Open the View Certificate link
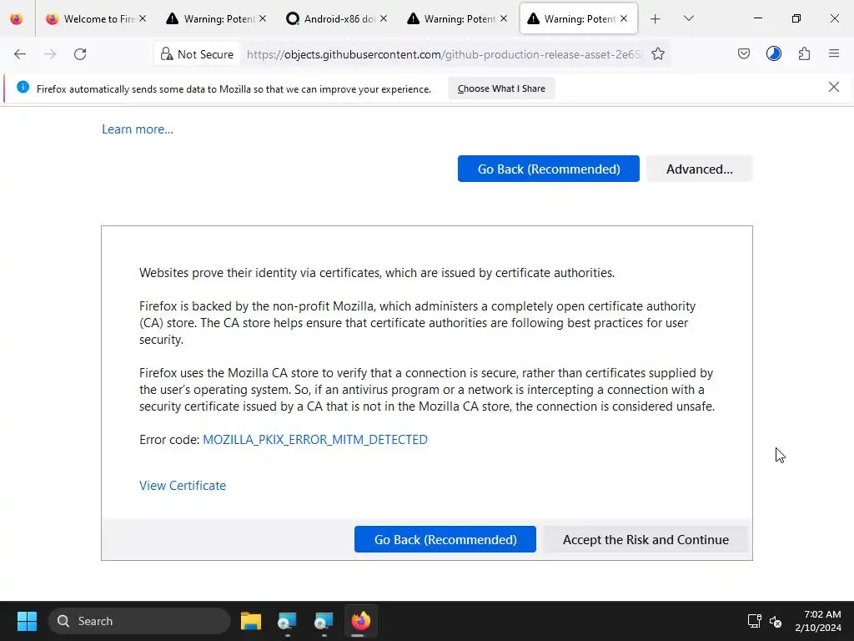This screenshot has width=854, height=641. pyautogui.click(x=183, y=485)
